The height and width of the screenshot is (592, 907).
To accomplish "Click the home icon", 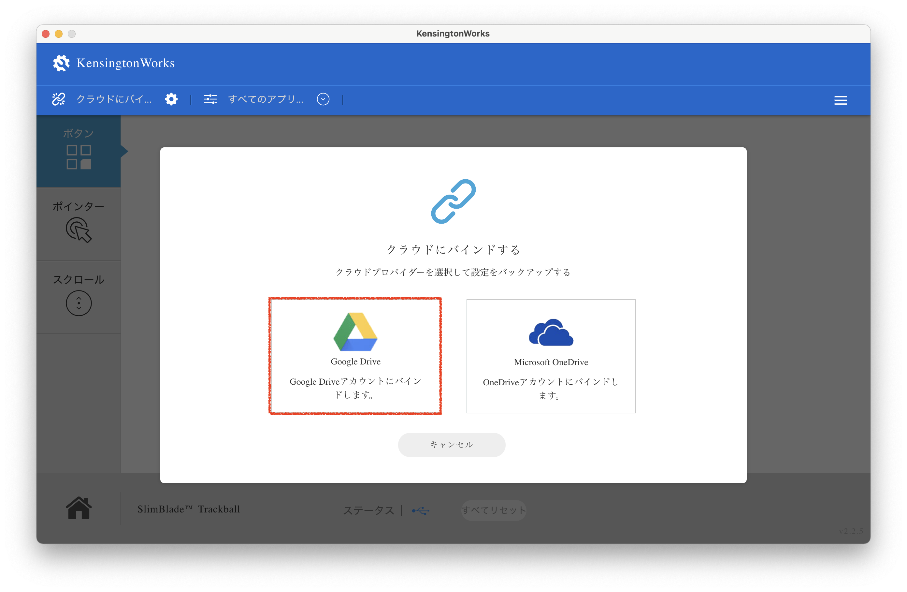I will (x=79, y=508).
